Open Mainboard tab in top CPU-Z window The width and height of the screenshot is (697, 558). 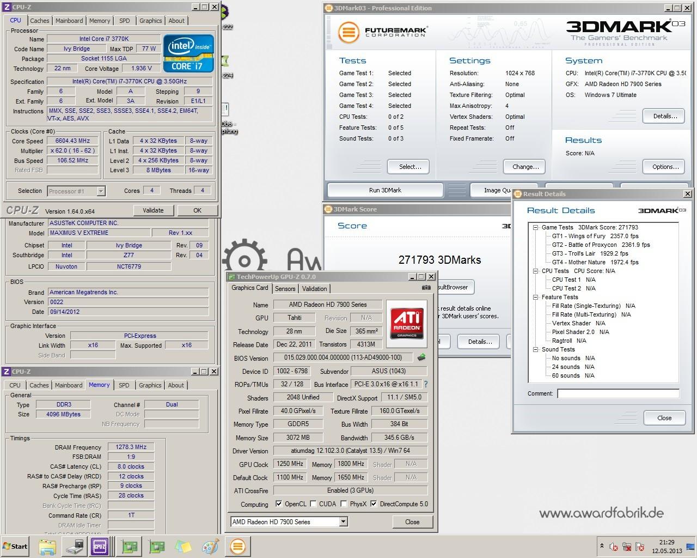69,21
